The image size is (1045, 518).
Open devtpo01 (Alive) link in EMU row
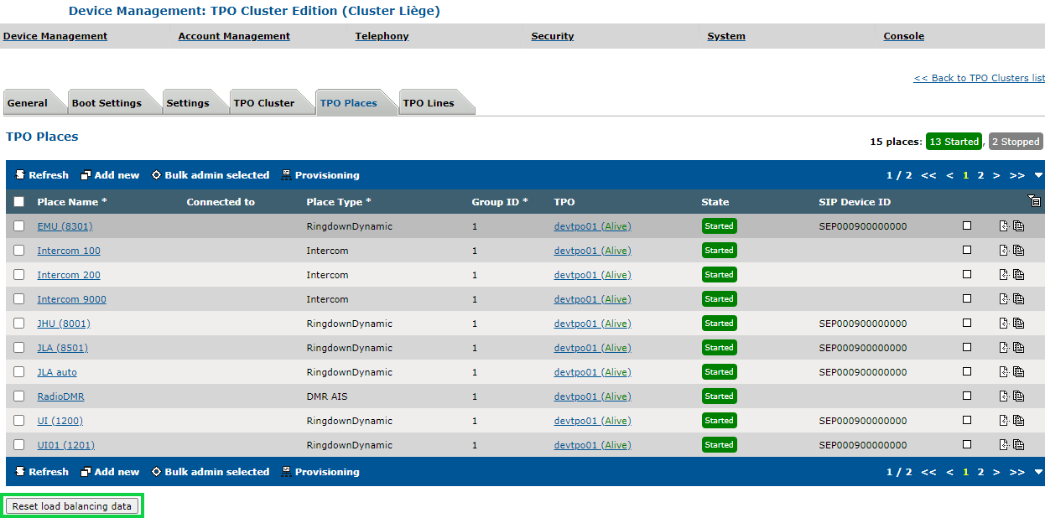click(592, 226)
